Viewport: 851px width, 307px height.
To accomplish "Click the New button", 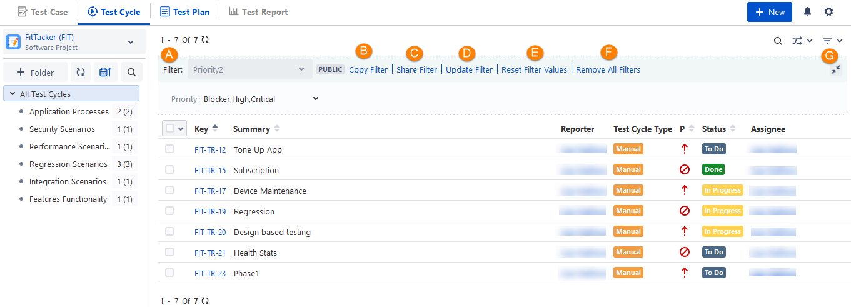I will (x=770, y=12).
